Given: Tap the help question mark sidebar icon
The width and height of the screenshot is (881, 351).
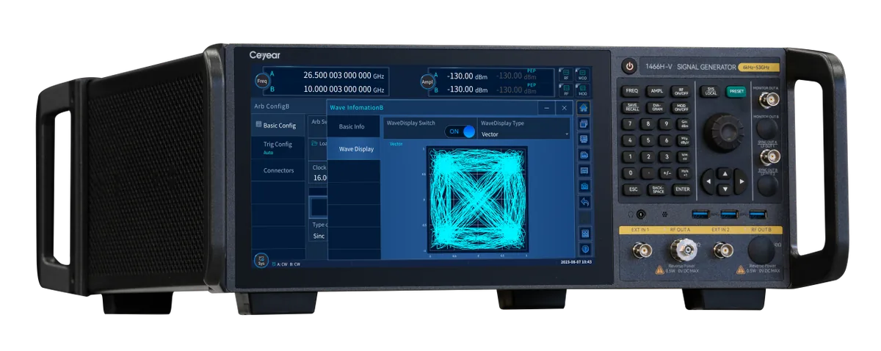Looking at the screenshot, I should (584, 249).
